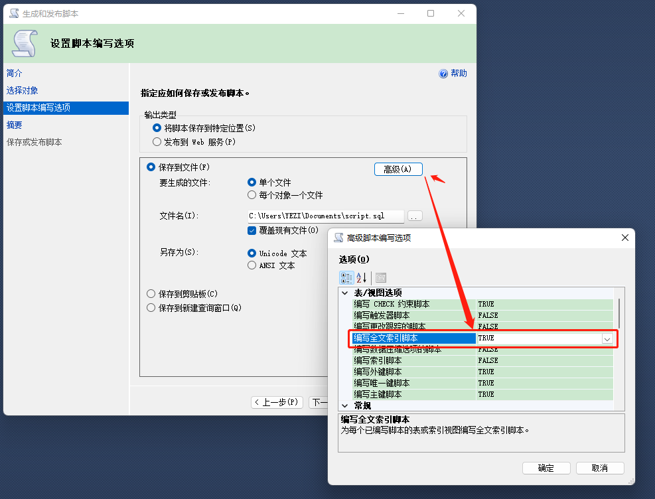This screenshot has width=655, height=499.
Task: Uncheck 覆盖现有文件 checkbox
Action: (x=252, y=230)
